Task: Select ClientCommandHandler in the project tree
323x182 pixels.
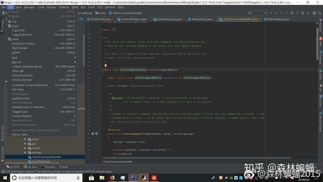Action: 46,157
